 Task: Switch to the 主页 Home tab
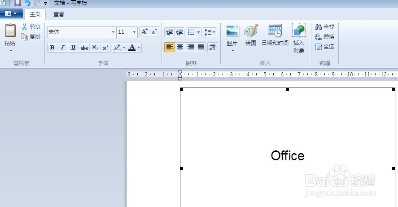click(35, 14)
